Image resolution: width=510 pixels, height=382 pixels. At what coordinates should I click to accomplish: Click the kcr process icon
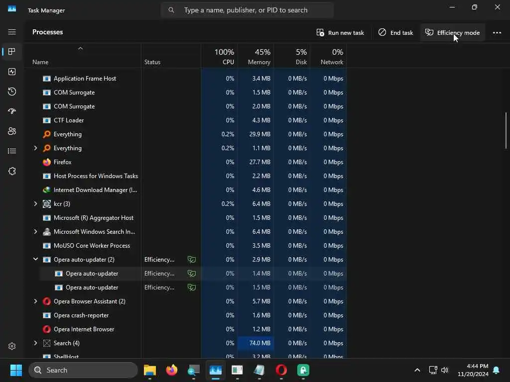point(47,204)
